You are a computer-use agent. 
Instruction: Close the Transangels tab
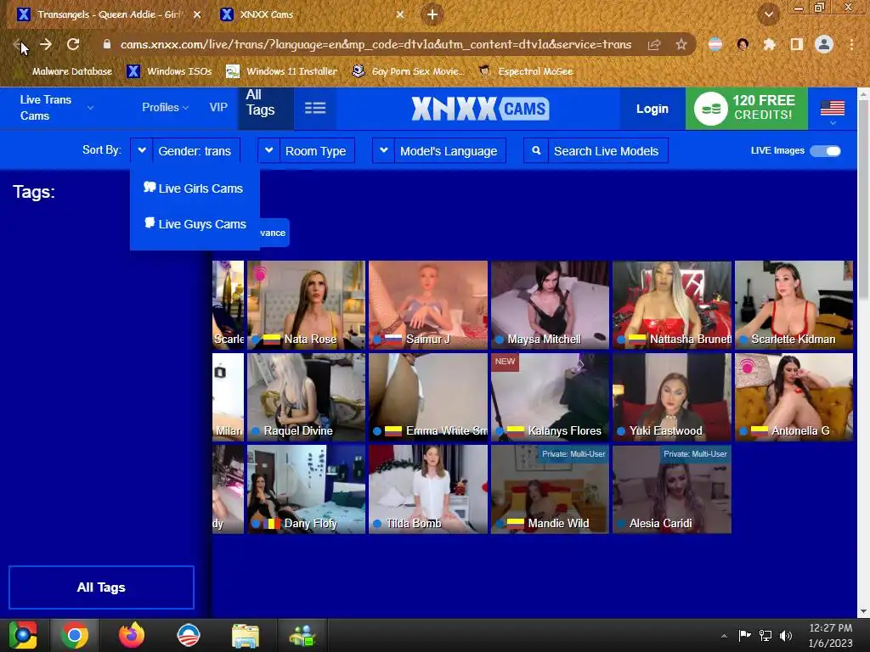[197, 14]
